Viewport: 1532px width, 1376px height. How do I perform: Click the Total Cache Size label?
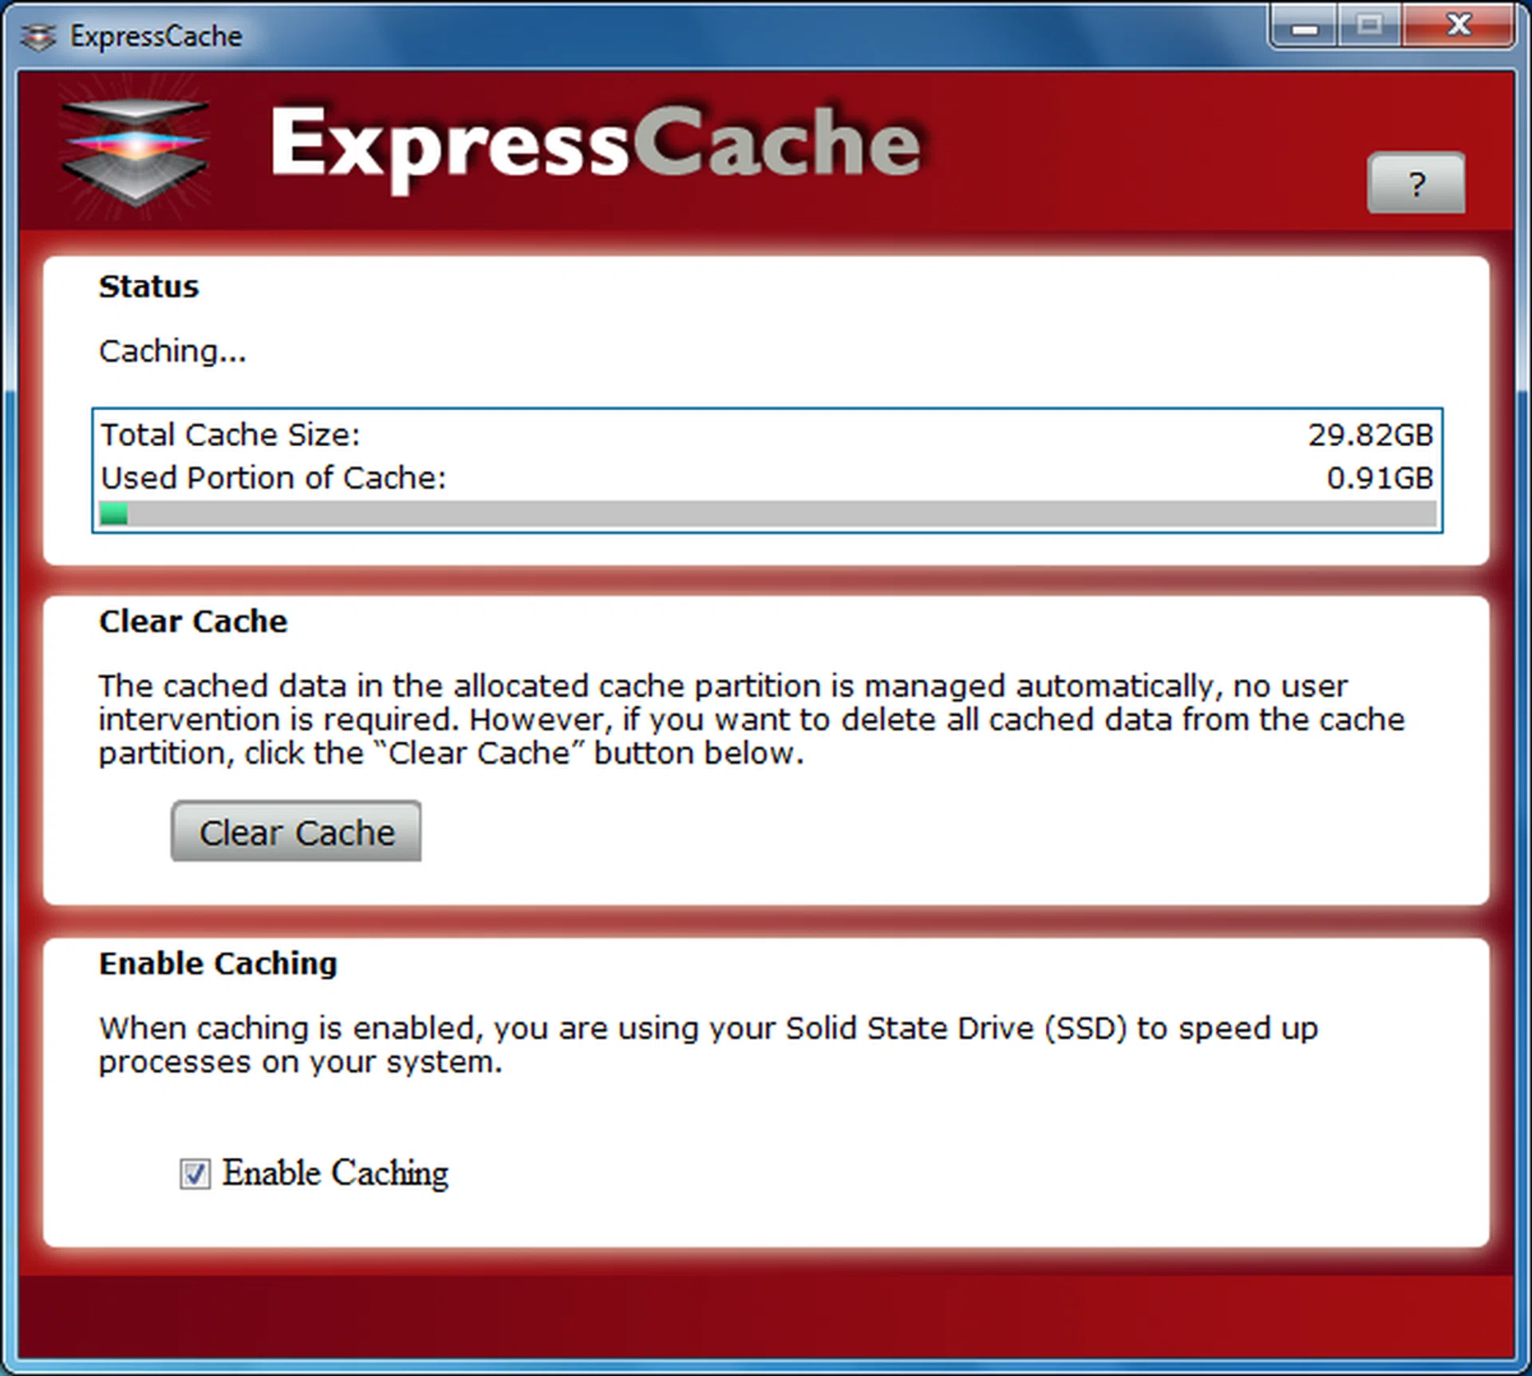231,435
